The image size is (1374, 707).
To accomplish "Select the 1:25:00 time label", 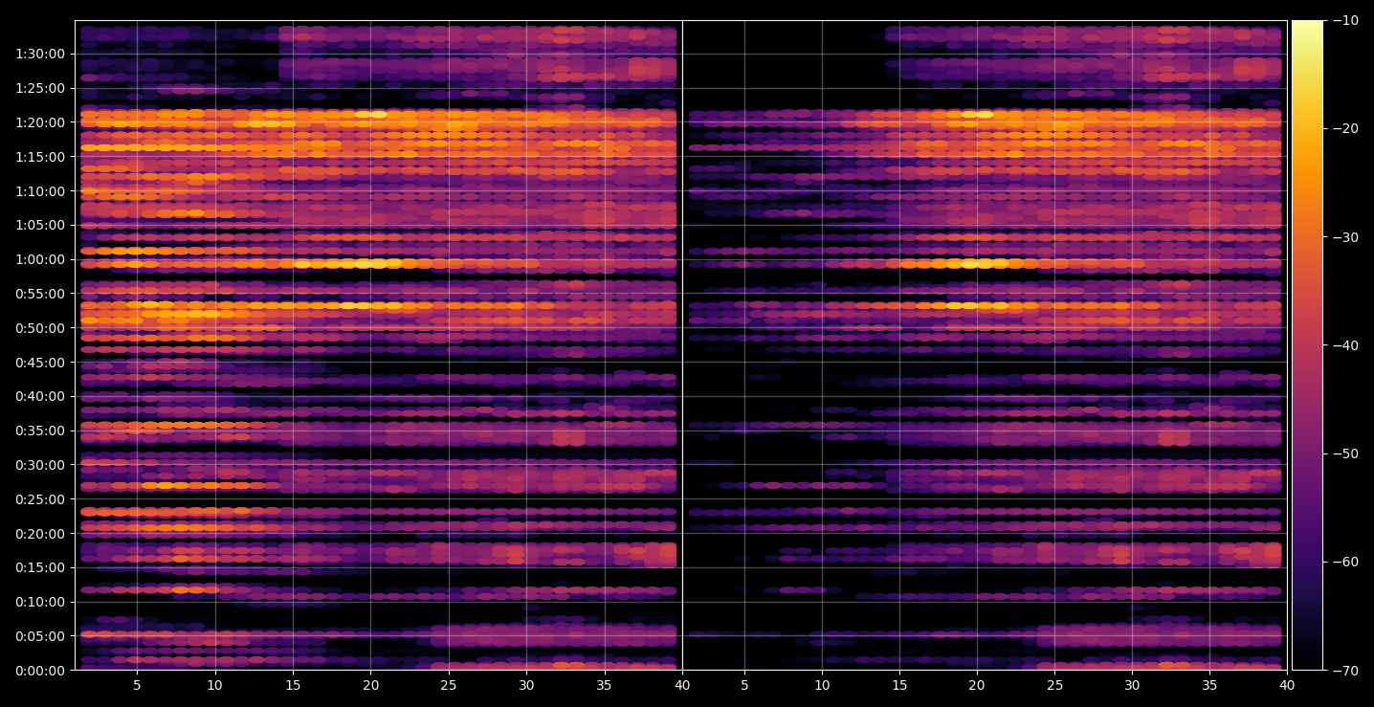I will (x=39, y=88).
